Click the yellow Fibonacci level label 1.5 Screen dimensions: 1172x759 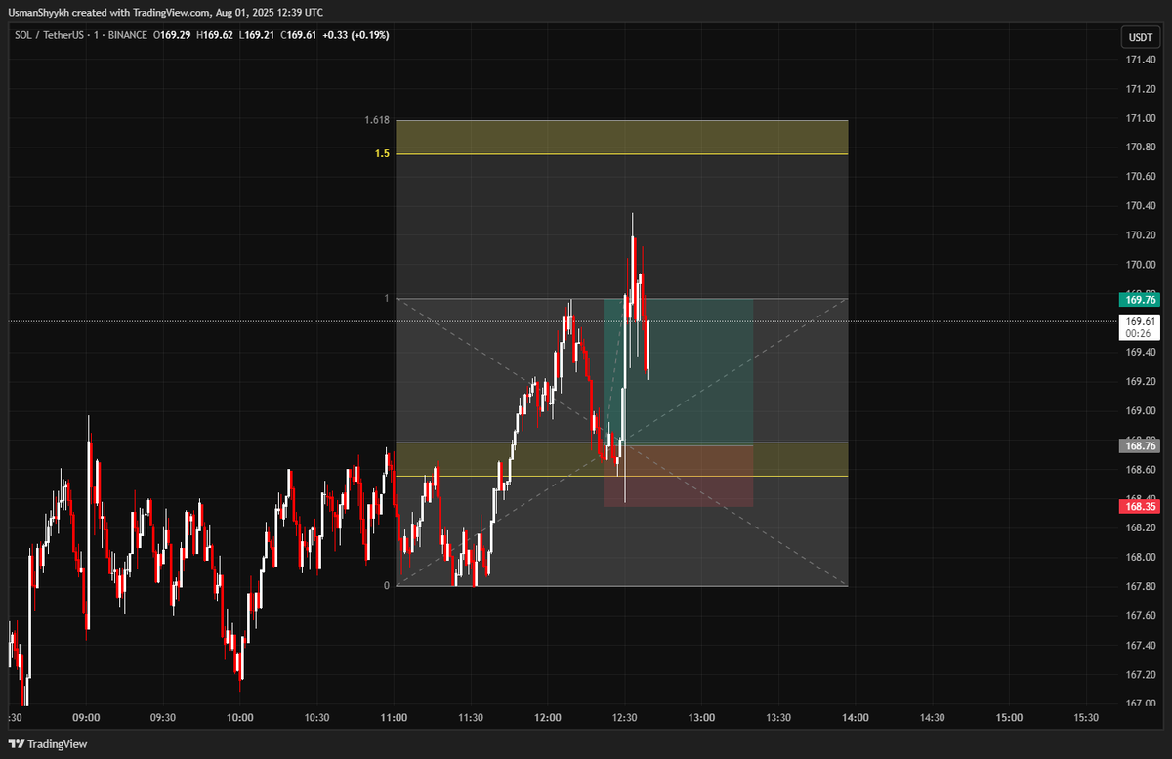(383, 154)
